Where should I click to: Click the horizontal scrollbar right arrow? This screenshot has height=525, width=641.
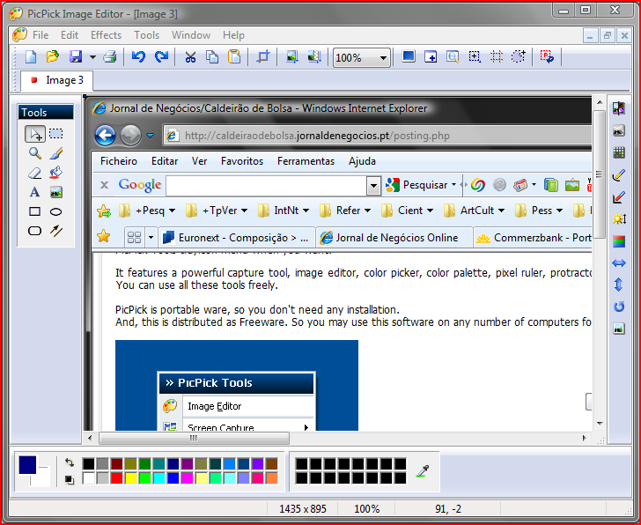coord(585,439)
